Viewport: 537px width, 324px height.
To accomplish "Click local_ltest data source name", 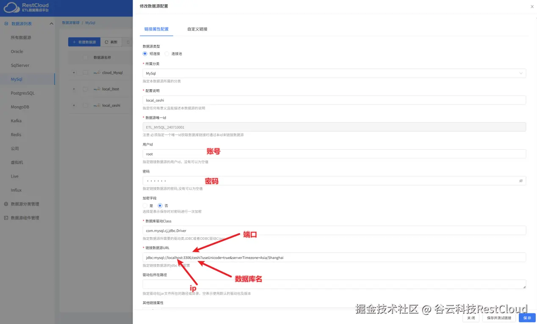I will 111,89.
